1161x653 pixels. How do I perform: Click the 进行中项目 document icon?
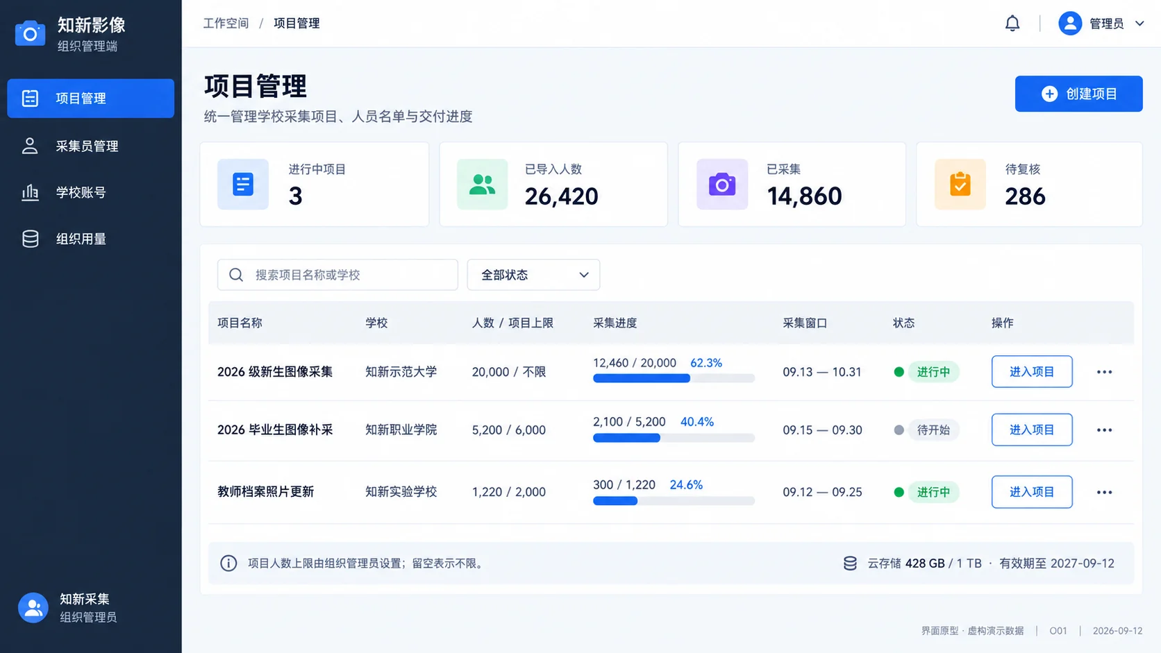point(243,185)
